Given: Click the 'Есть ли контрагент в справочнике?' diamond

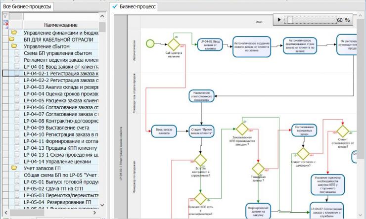Looking at the screenshot, I should 200,160.
